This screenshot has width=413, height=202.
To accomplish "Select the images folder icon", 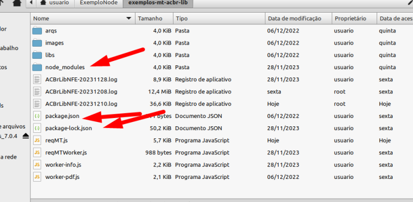I will point(37,43).
